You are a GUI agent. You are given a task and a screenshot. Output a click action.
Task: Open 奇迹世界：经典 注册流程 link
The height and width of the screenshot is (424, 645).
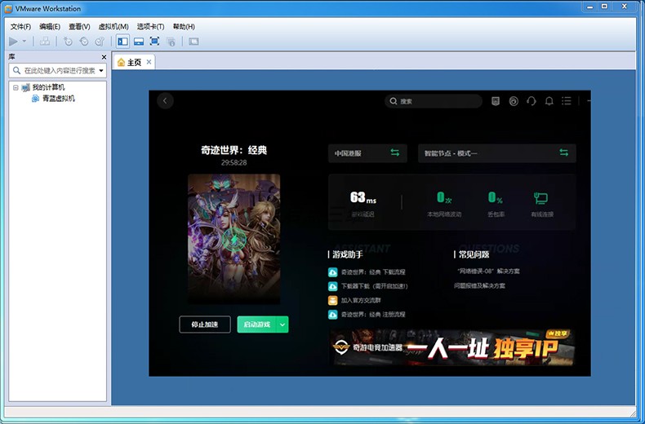pos(373,314)
